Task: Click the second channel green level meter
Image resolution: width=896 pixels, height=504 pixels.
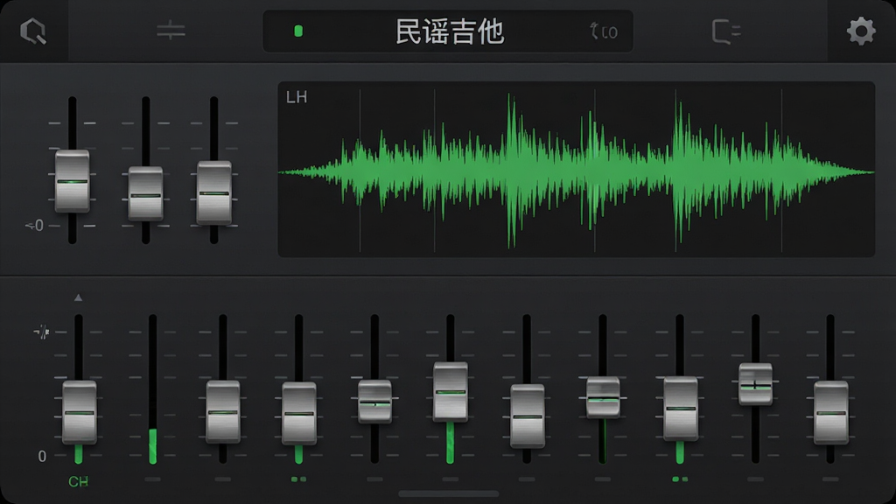Action: 152,445
